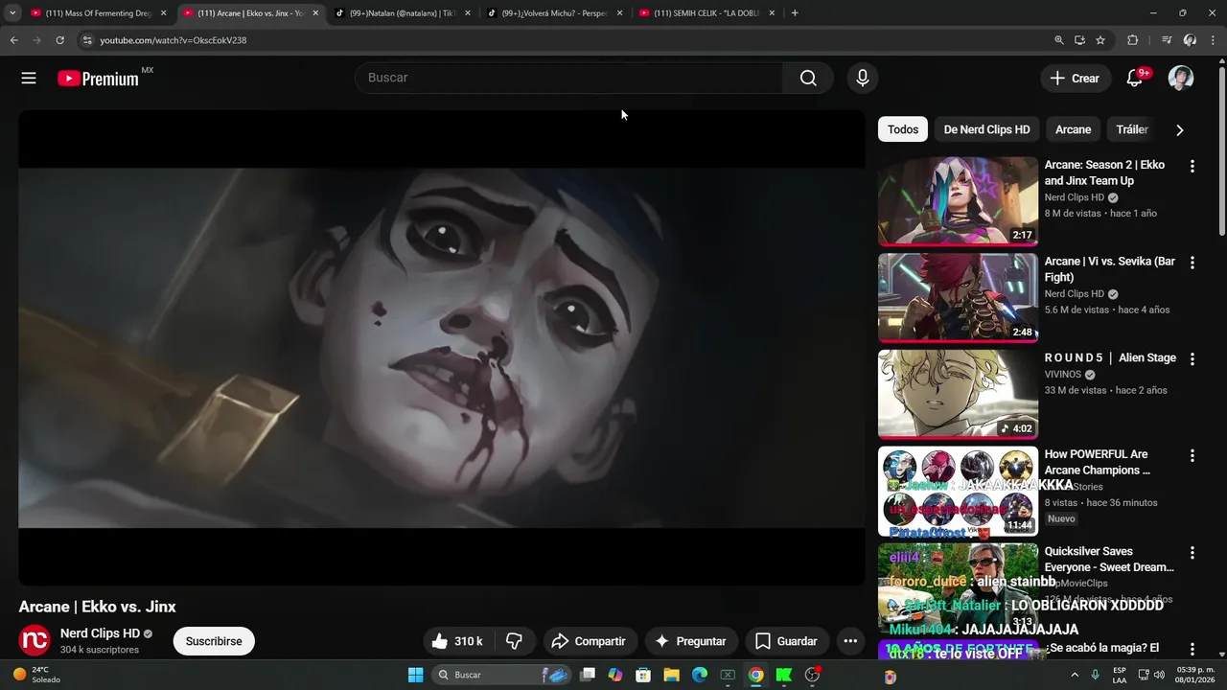This screenshot has width=1227, height=690.
Task: Open the Windows Start menu
Action: pos(415,675)
